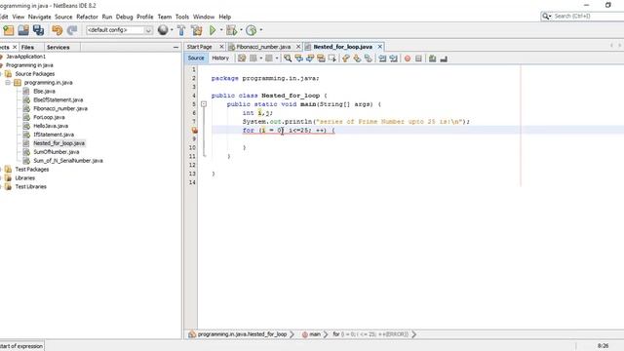Open the Refactor menu
This screenshot has height=351, width=624.
tap(87, 17)
